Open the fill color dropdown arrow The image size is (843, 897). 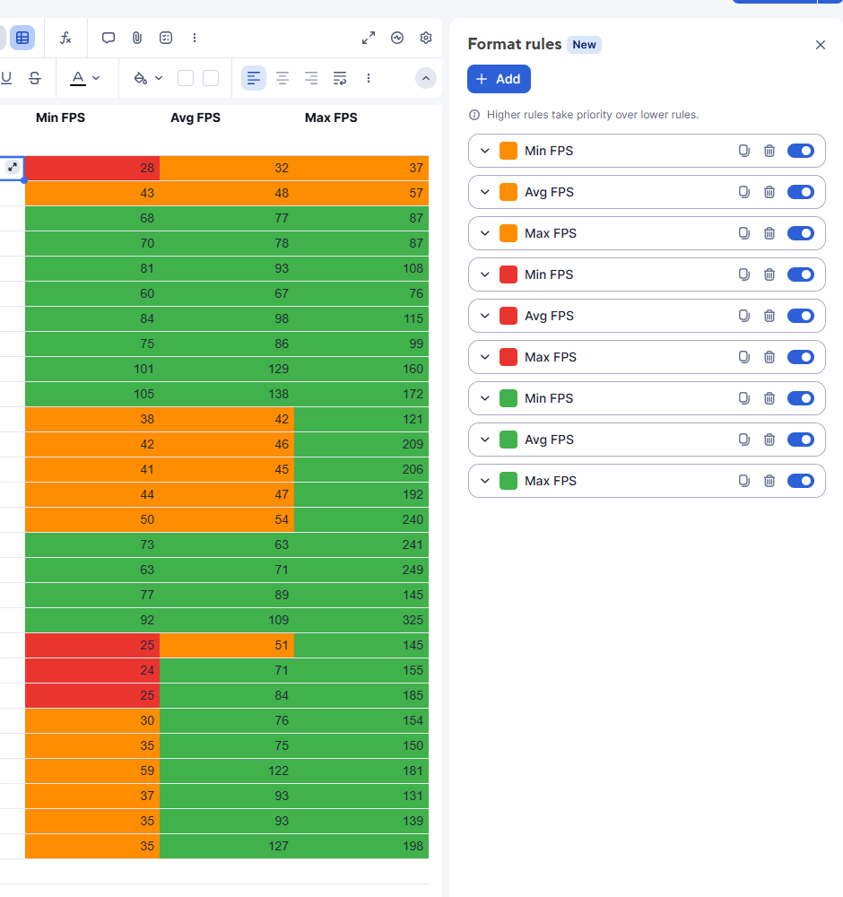(x=159, y=78)
